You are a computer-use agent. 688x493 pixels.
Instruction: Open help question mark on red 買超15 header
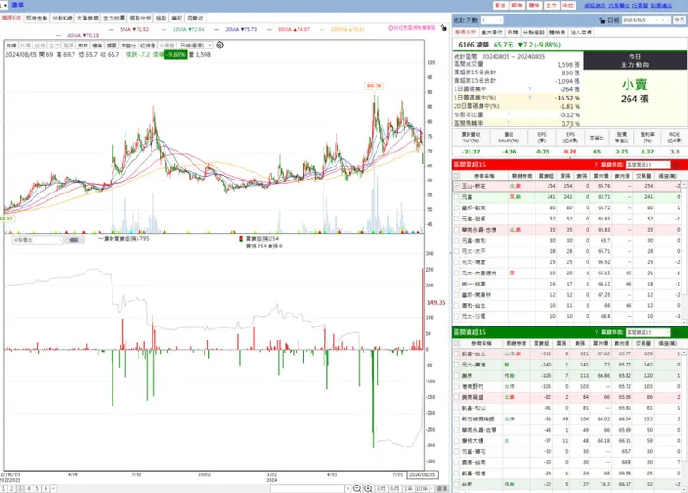[x=596, y=165]
